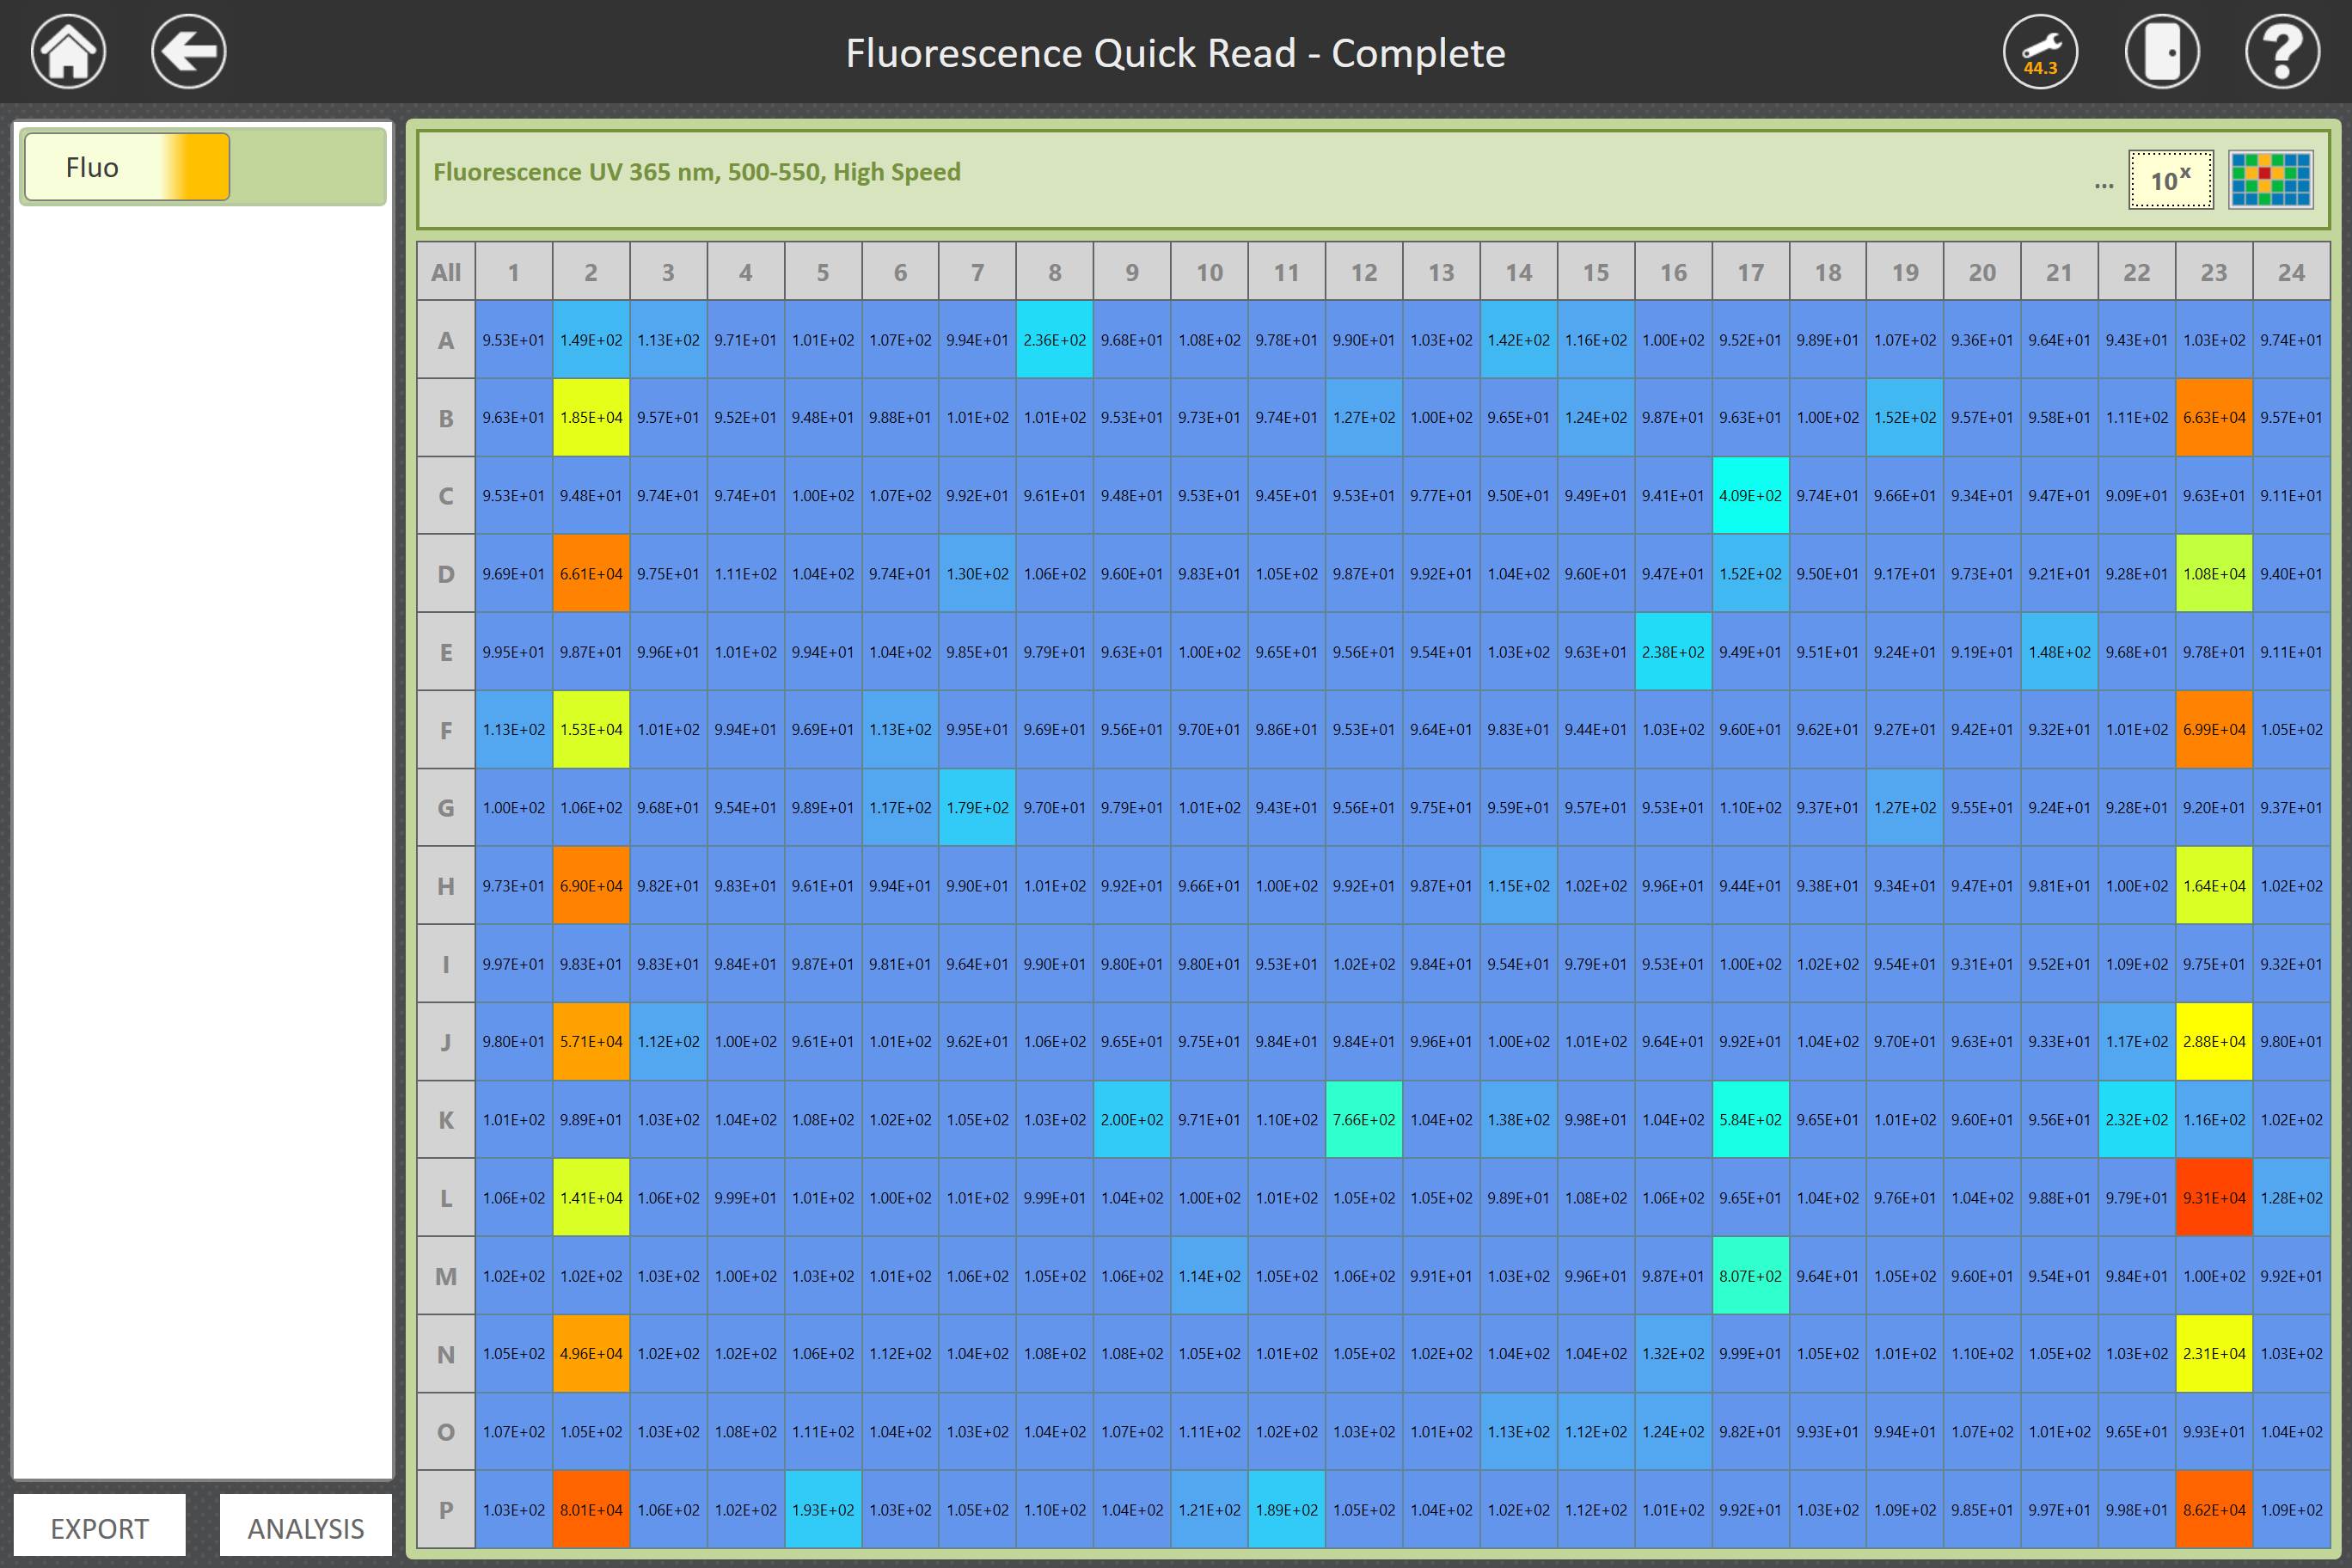Select all wells with the All header
This screenshot has width=2352, height=1568.
click(445, 272)
